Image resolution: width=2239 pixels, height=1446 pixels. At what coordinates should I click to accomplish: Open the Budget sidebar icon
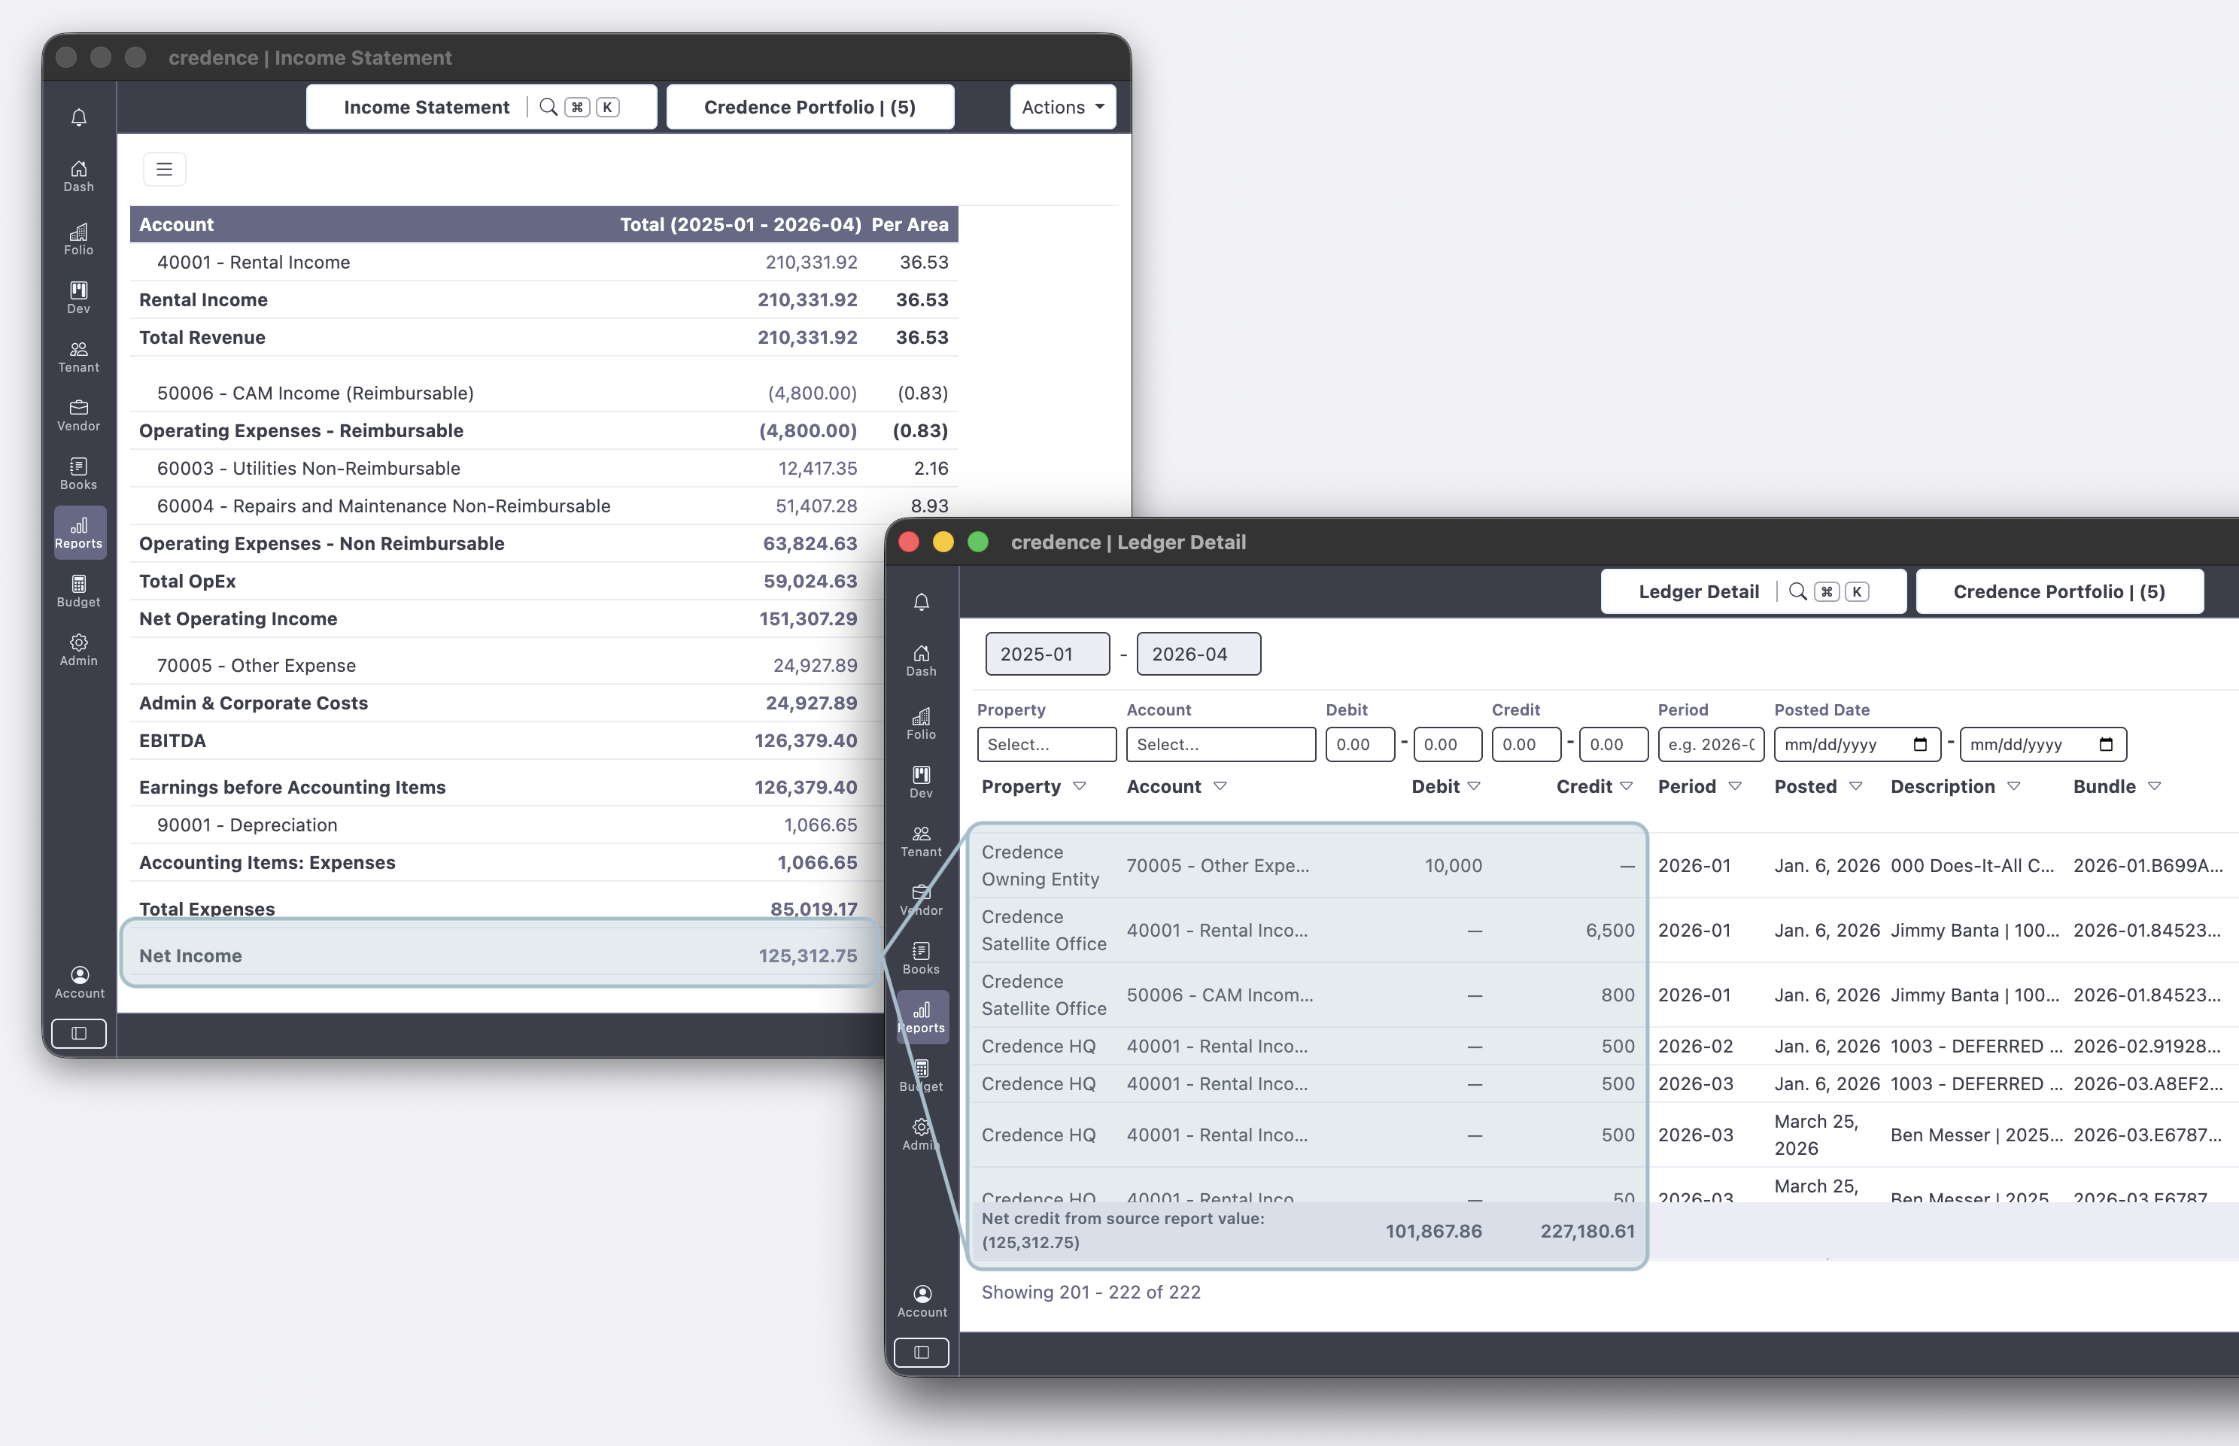pos(79,591)
